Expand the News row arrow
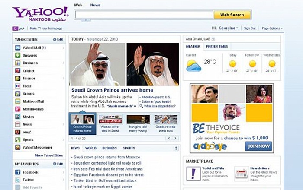 click(x=63, y=124)
